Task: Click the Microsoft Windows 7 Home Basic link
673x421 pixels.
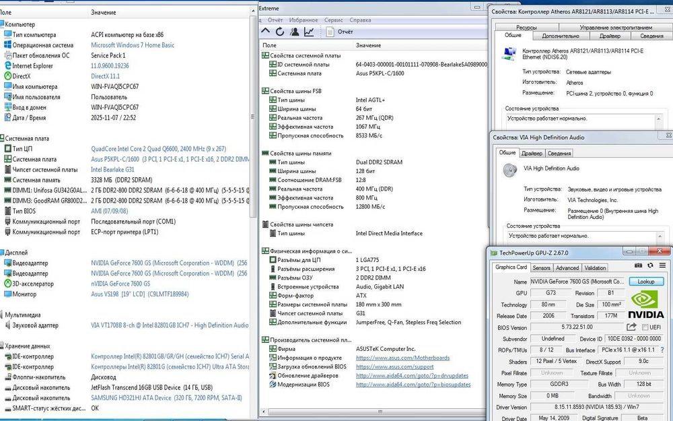Action: [x=133, y=45]
